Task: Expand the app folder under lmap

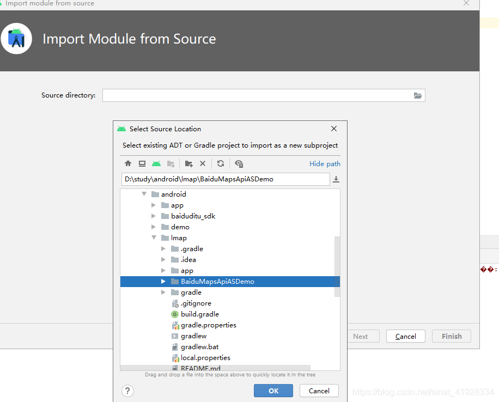Action: pyautogui.click(x=163, y=271)
